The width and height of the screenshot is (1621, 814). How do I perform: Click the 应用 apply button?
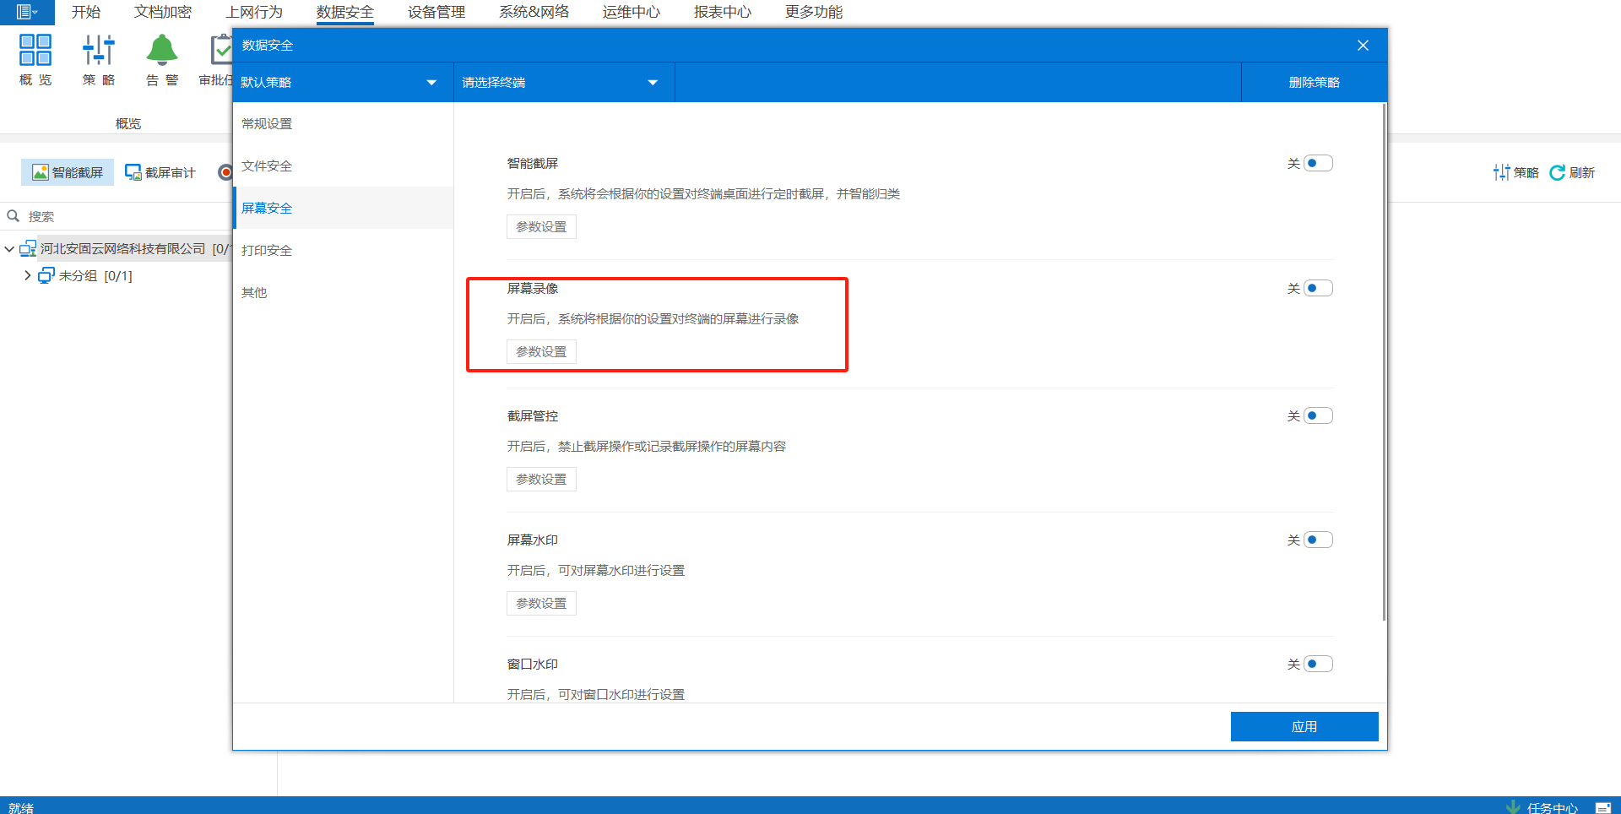[x=1304, y=726]
